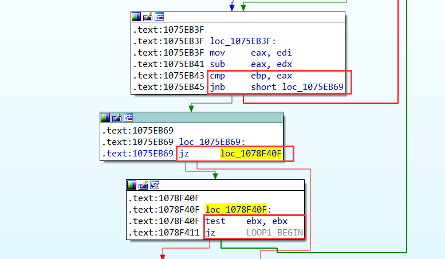The height and width of the screenshot is (259, 445).
Task: Click the group nodes icon on the loc_1075EB69 node
Action: click(128, 117)
